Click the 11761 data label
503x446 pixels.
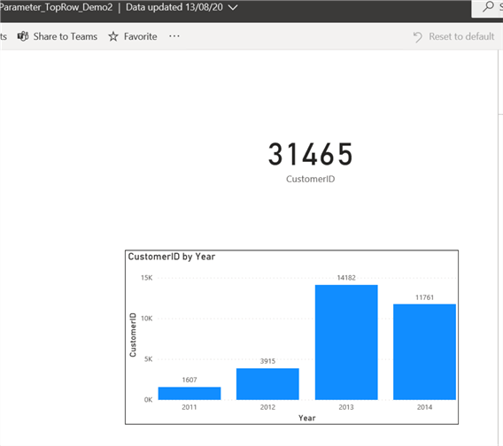pyautogui.click(x=425, y=297)
